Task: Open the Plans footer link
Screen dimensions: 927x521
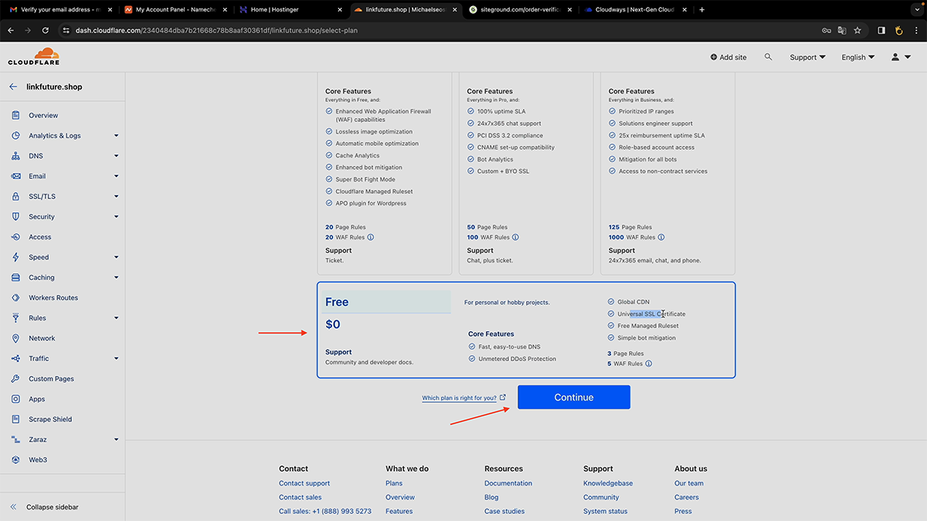Action: pyautogui.click(x=394, y=483)
